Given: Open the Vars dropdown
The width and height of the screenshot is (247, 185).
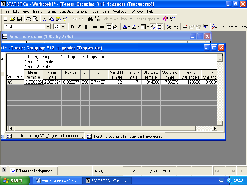Looking at the screenshot, I should click(x=232, y=27).
